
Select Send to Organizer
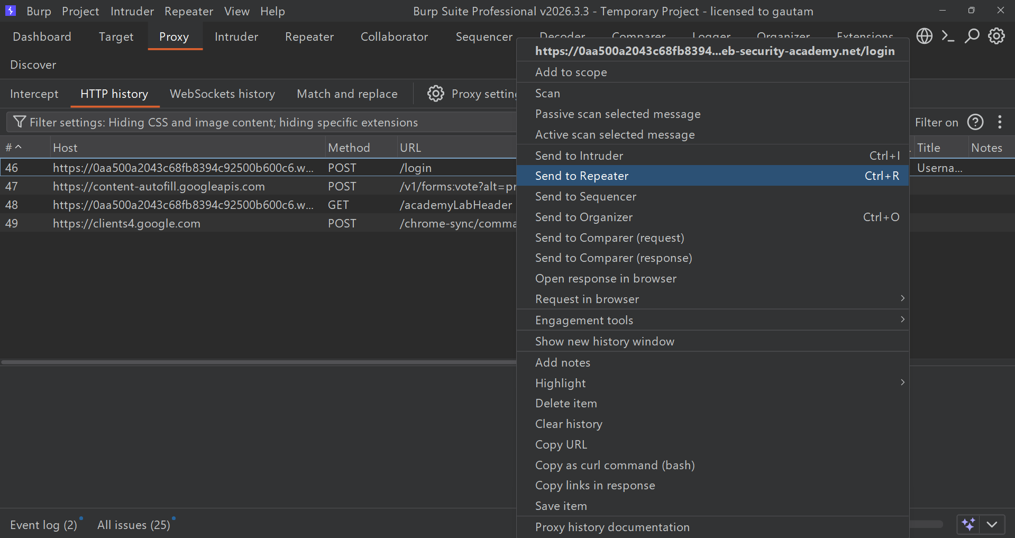coord(712,217)
